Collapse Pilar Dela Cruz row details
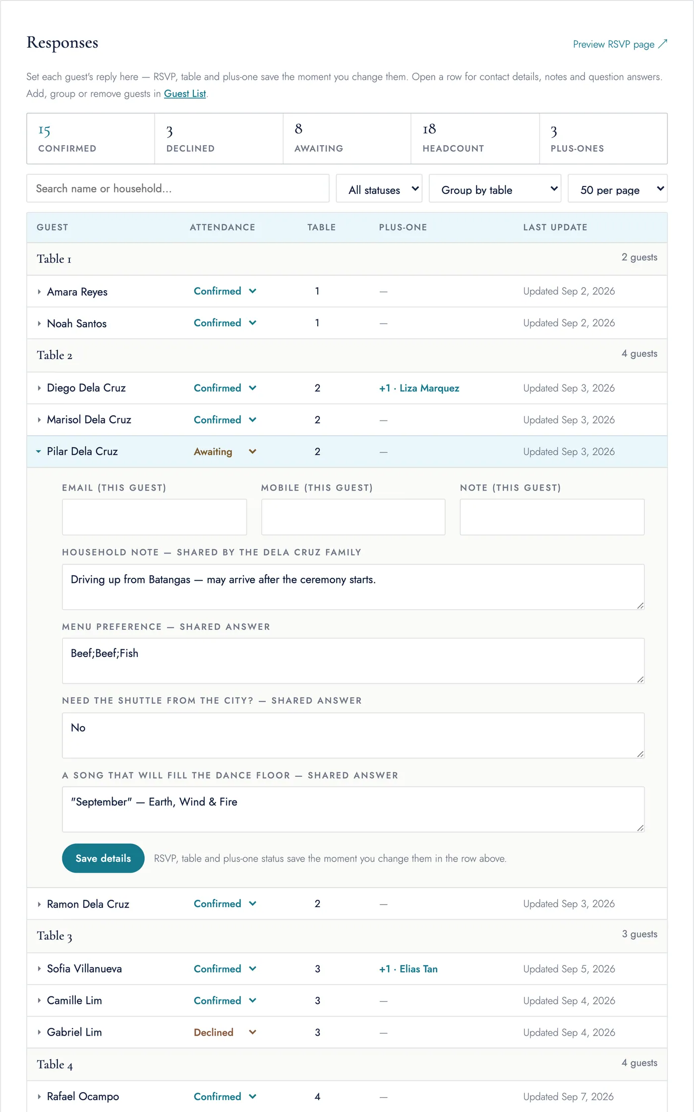 coord(39,451)
